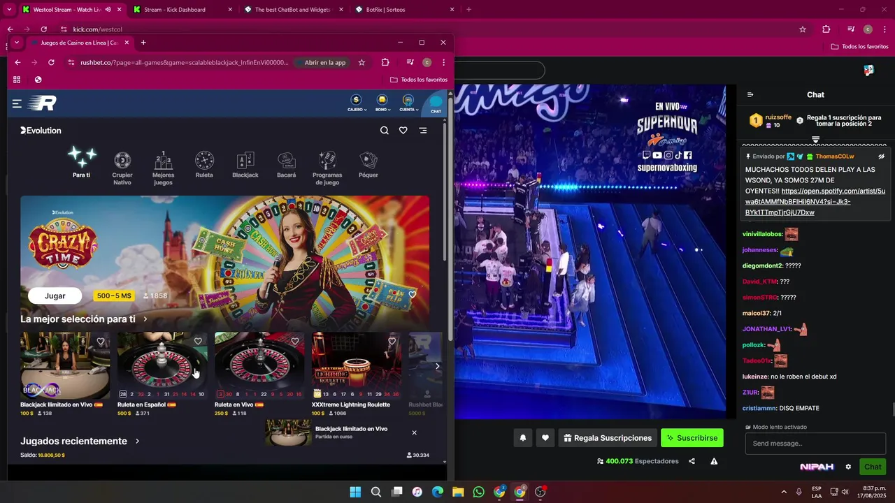Select the Para ti category
This screenshot has width=895, height=503.
82,162
